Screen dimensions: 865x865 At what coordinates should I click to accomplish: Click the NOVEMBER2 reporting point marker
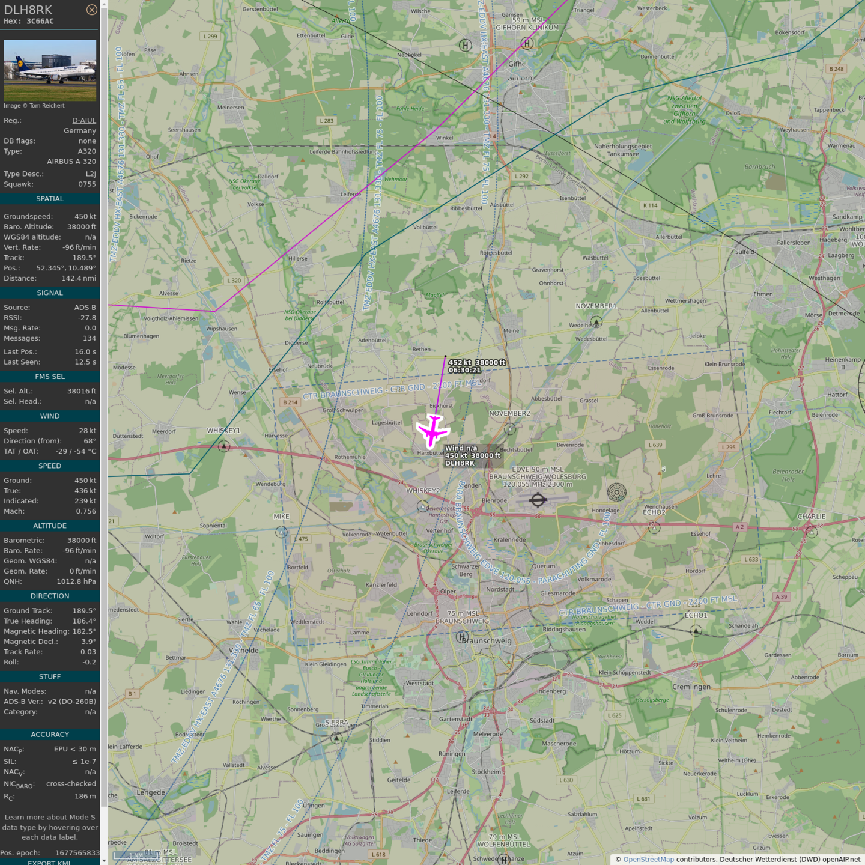coord(510,428)
